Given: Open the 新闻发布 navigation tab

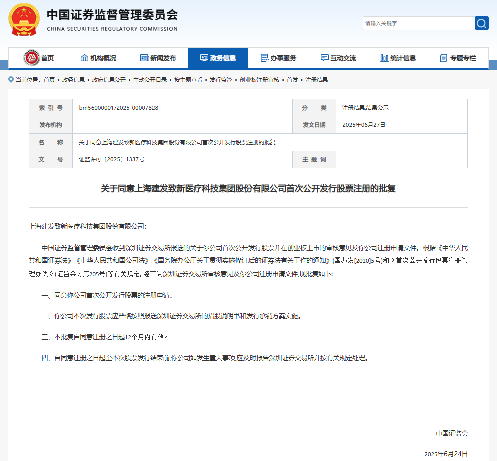Looking at the screenshot, I should (158, 58).
